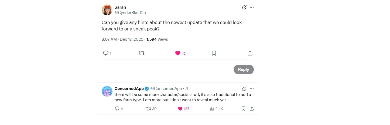This screenshot has width=390, height=125.
Task: Open more options menu on Sarah's tweet
Action: (x=252, y=8)
